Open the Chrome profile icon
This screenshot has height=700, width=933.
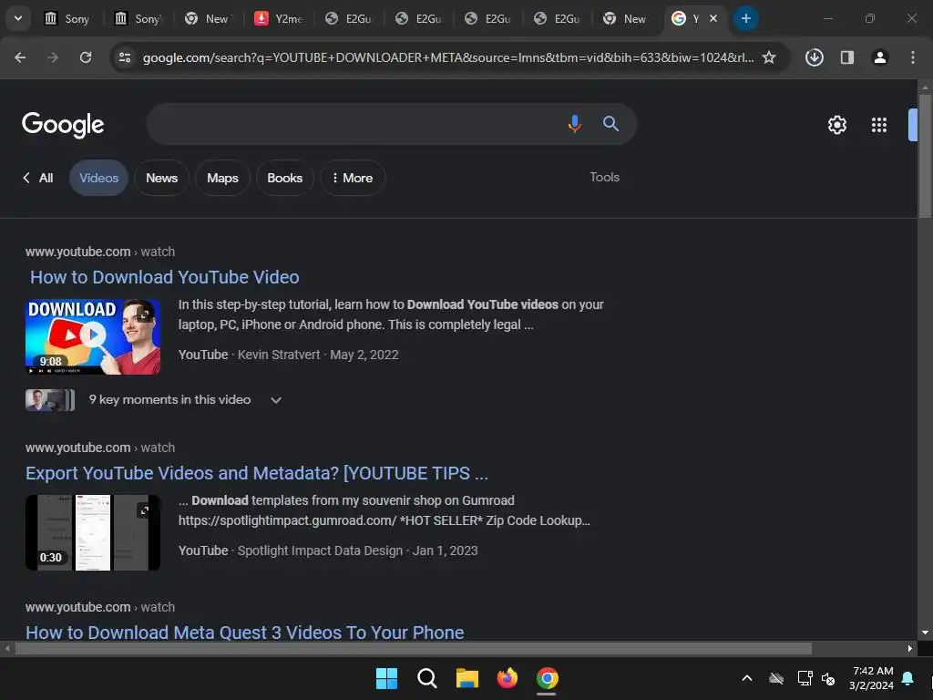pyautogui.click(x=879, y=57)
